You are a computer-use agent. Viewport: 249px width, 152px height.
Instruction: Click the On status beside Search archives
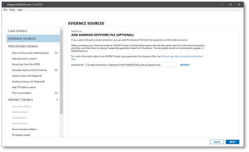point(56,53)
